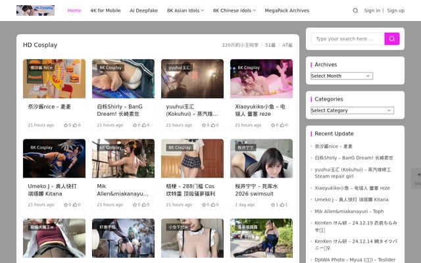Image resolution: width=421 pixels, height=263 pixels.
Task: Click the 桜井宁宁 badge on the thumbnail
Action: tap(245, 147)
